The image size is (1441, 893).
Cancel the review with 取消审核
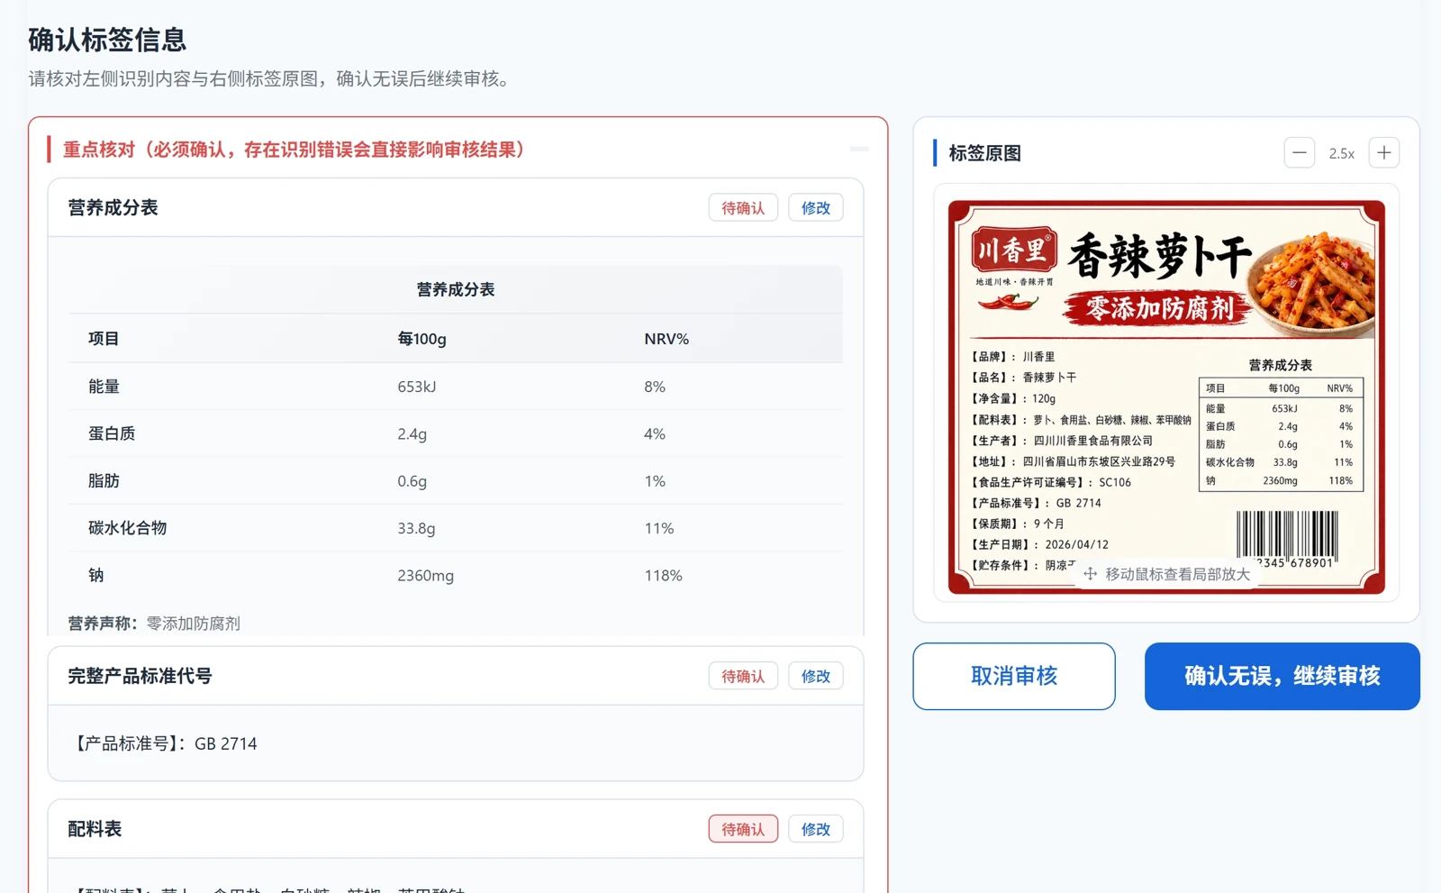[x=1014, y=676]
